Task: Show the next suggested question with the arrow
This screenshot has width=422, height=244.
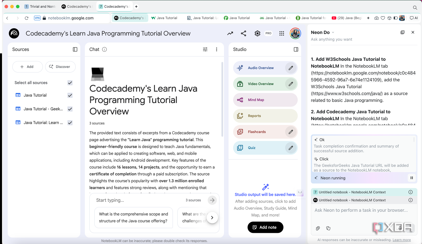Action: pyautogui.click(x=212, y=217)
